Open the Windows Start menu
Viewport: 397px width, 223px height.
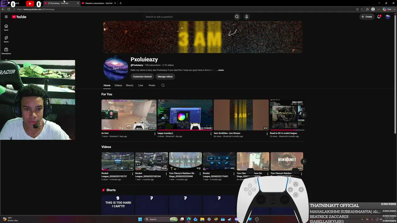point(140,219)
